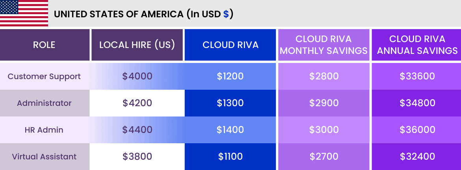Click the $33600 annual savings cell
This screenshot has width=461, height=170.
(x=416, y=76)
